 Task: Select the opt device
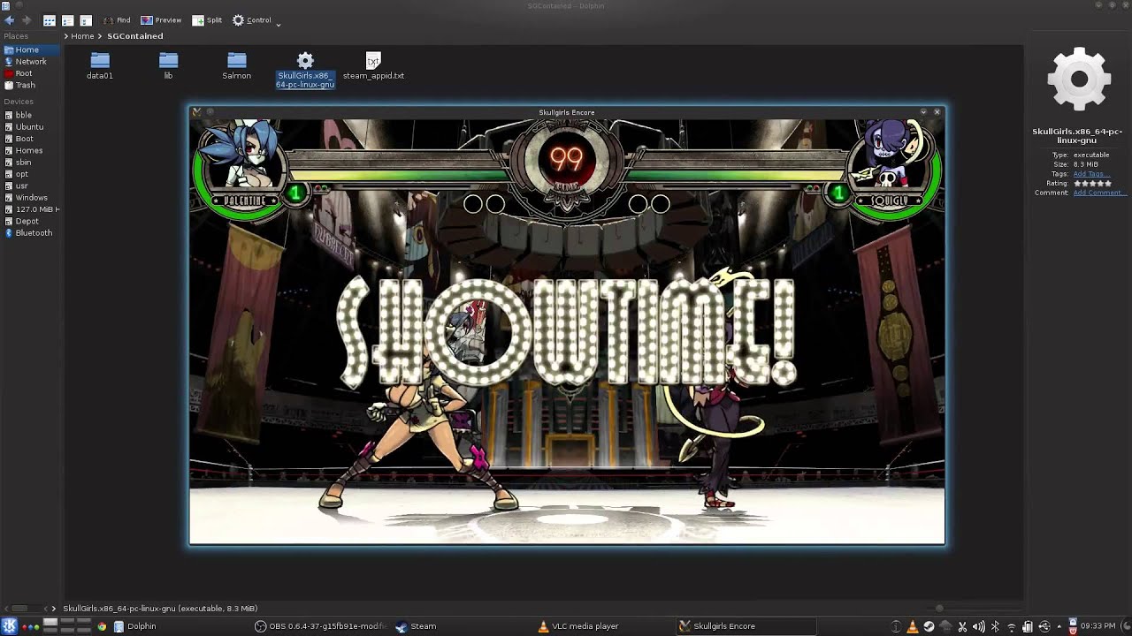[x=31, y=174]
